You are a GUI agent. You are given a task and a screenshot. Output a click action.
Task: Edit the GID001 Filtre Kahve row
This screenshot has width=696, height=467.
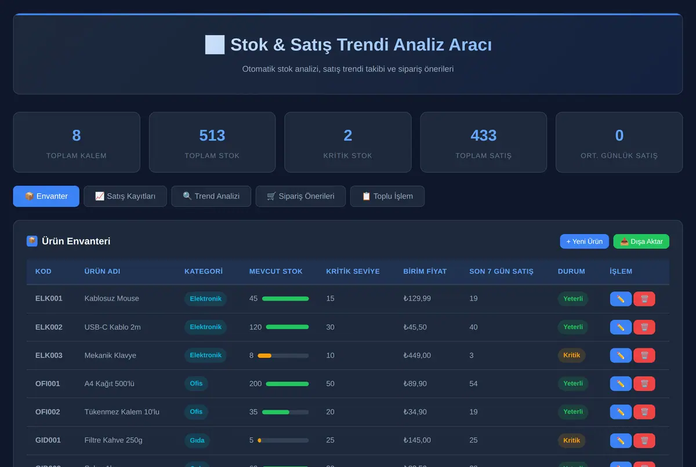click(621, 440)
